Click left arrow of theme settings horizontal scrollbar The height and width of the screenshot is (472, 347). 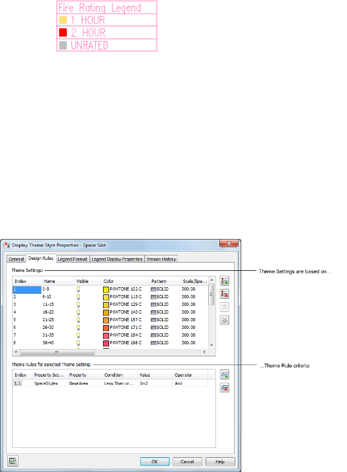(x=16, y=352)
